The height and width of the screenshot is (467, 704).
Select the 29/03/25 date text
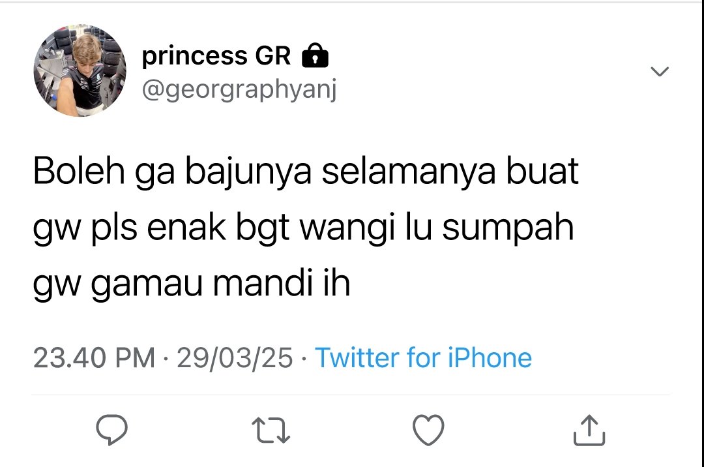click(235, 358)
